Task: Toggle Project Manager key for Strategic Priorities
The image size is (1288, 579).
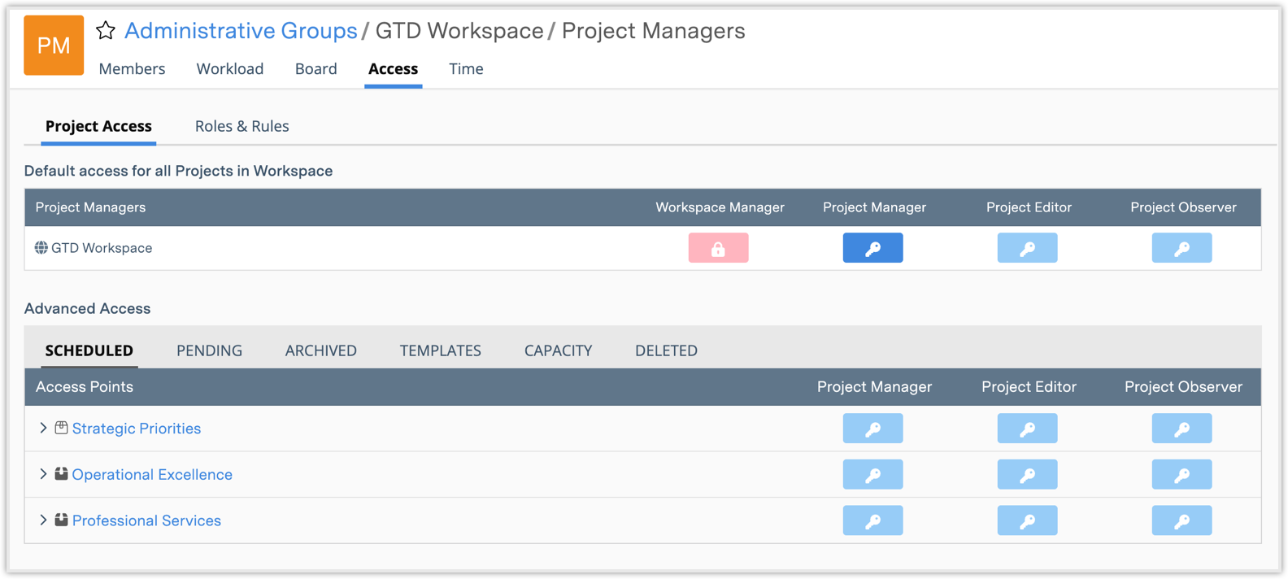Action: click(872, 429)
